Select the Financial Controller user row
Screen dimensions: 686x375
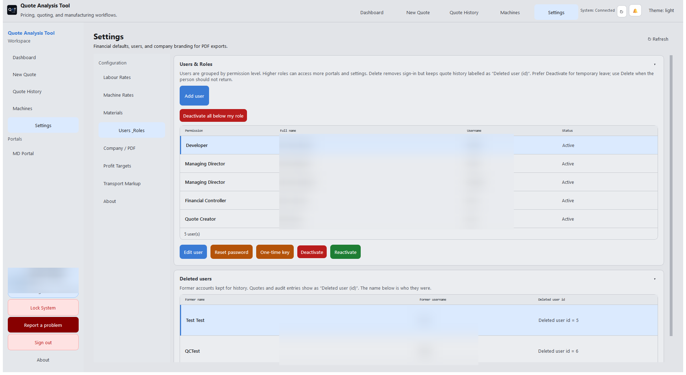419,200
